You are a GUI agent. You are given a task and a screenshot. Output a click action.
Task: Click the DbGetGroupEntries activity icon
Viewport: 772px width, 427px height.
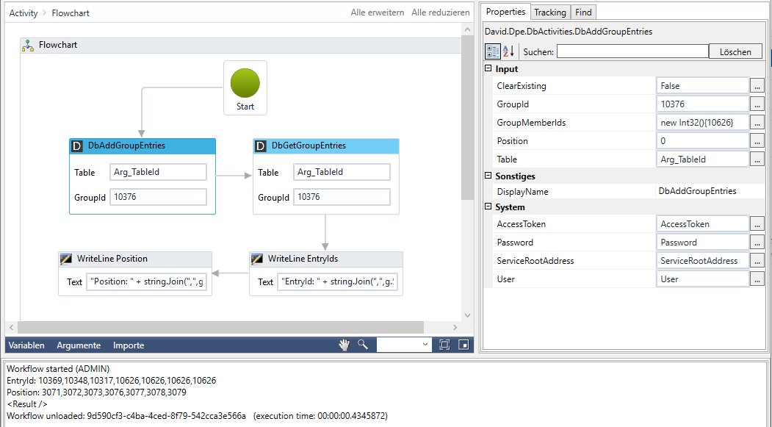[x=261, y=146]
